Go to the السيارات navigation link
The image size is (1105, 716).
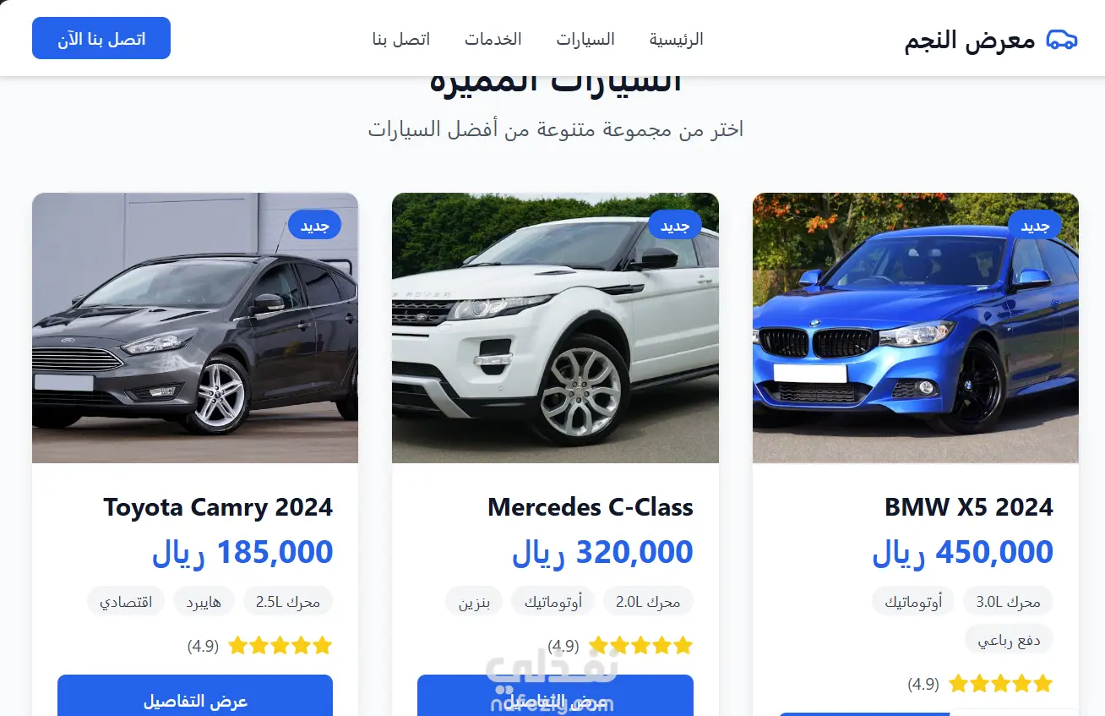585,39
